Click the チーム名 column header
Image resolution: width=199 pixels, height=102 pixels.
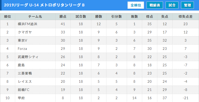coord(35,17)
